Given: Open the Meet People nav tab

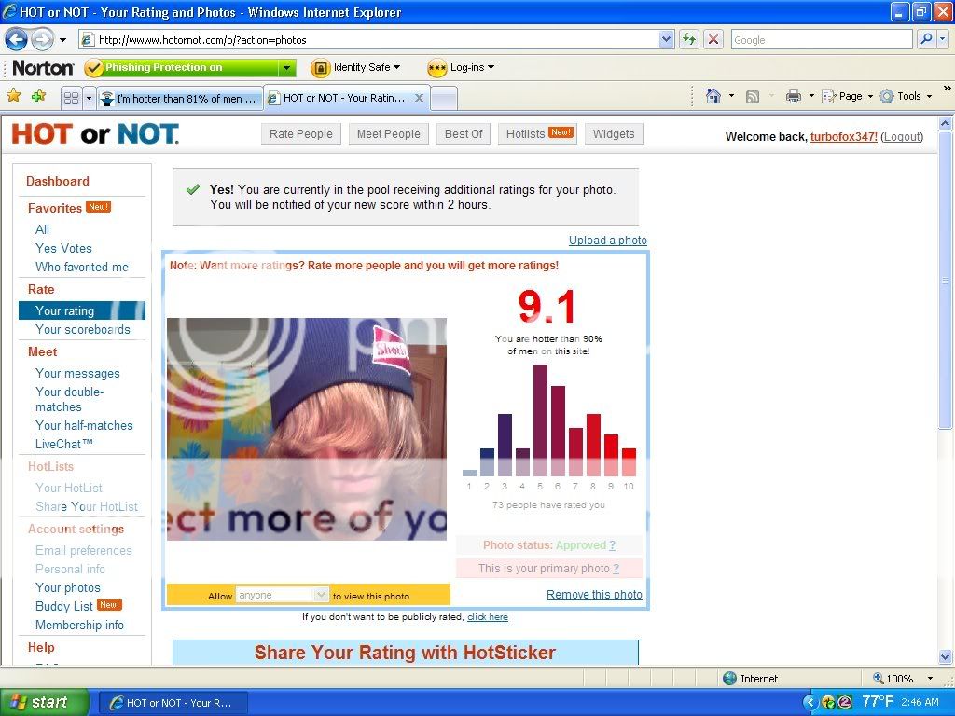Looking at the screenshot, I should [389, 134].
